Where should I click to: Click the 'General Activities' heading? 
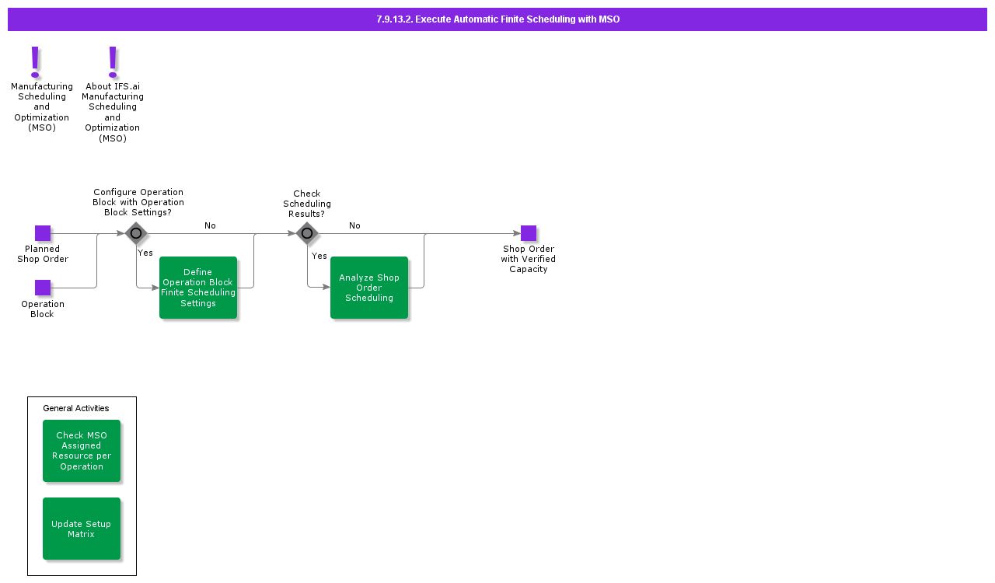click(76, 408)
